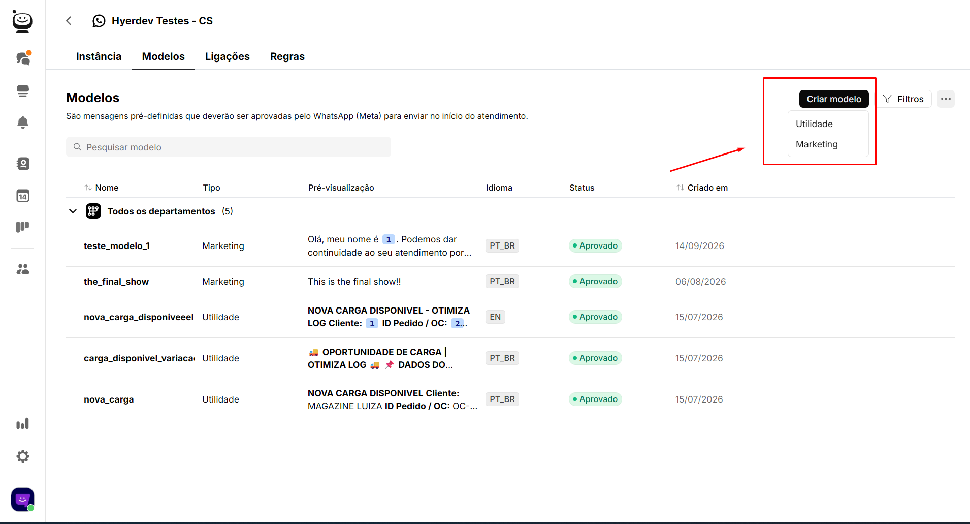Click the Pré-visualização column header
The image size is (970, 524).
[x=341, y=188]
